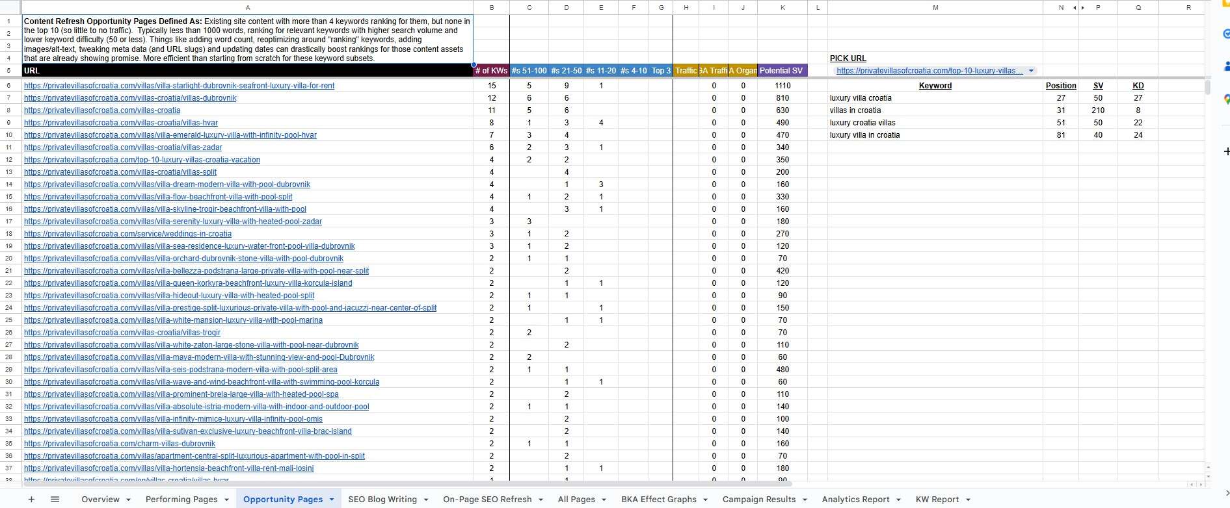The width and height of the screenshot is (1230, 508).
Task: Switch to the Analytics Report tab
Action: tap(855, 500)
